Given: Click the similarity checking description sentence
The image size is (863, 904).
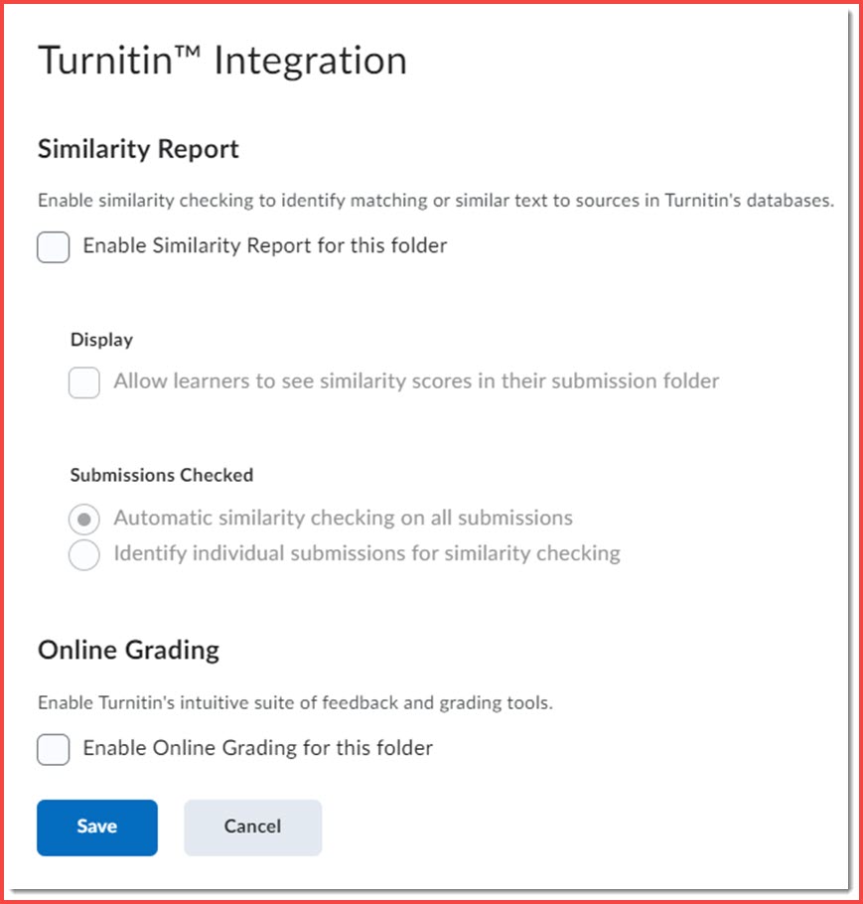Looking at the screenshot, I should (435, 201).
